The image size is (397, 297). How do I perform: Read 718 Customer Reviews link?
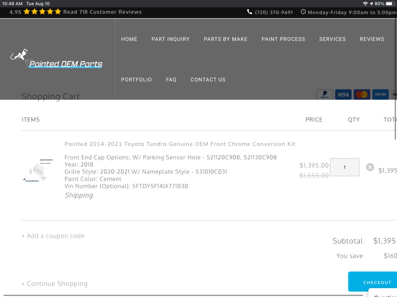(102, 12)
